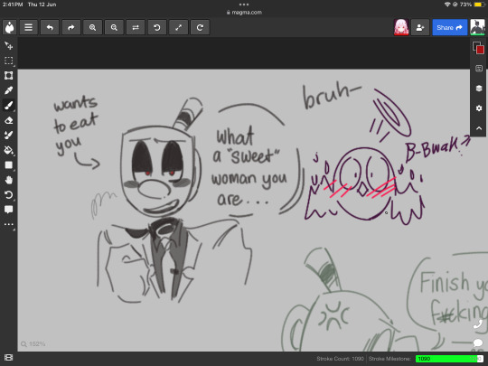Open your profile avatar menu
This screenshot has width=488, height=366.
click(x=478, y=27)
